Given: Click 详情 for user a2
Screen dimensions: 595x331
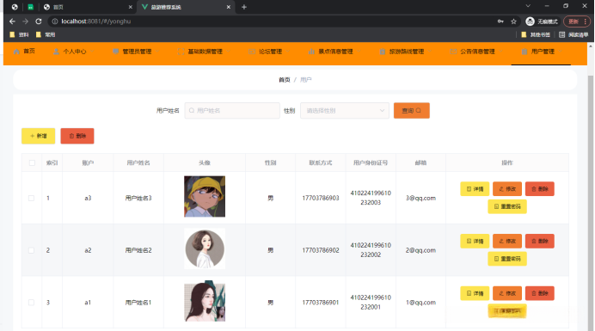Looking at the screenshot, I should click(x=475, y=241).
